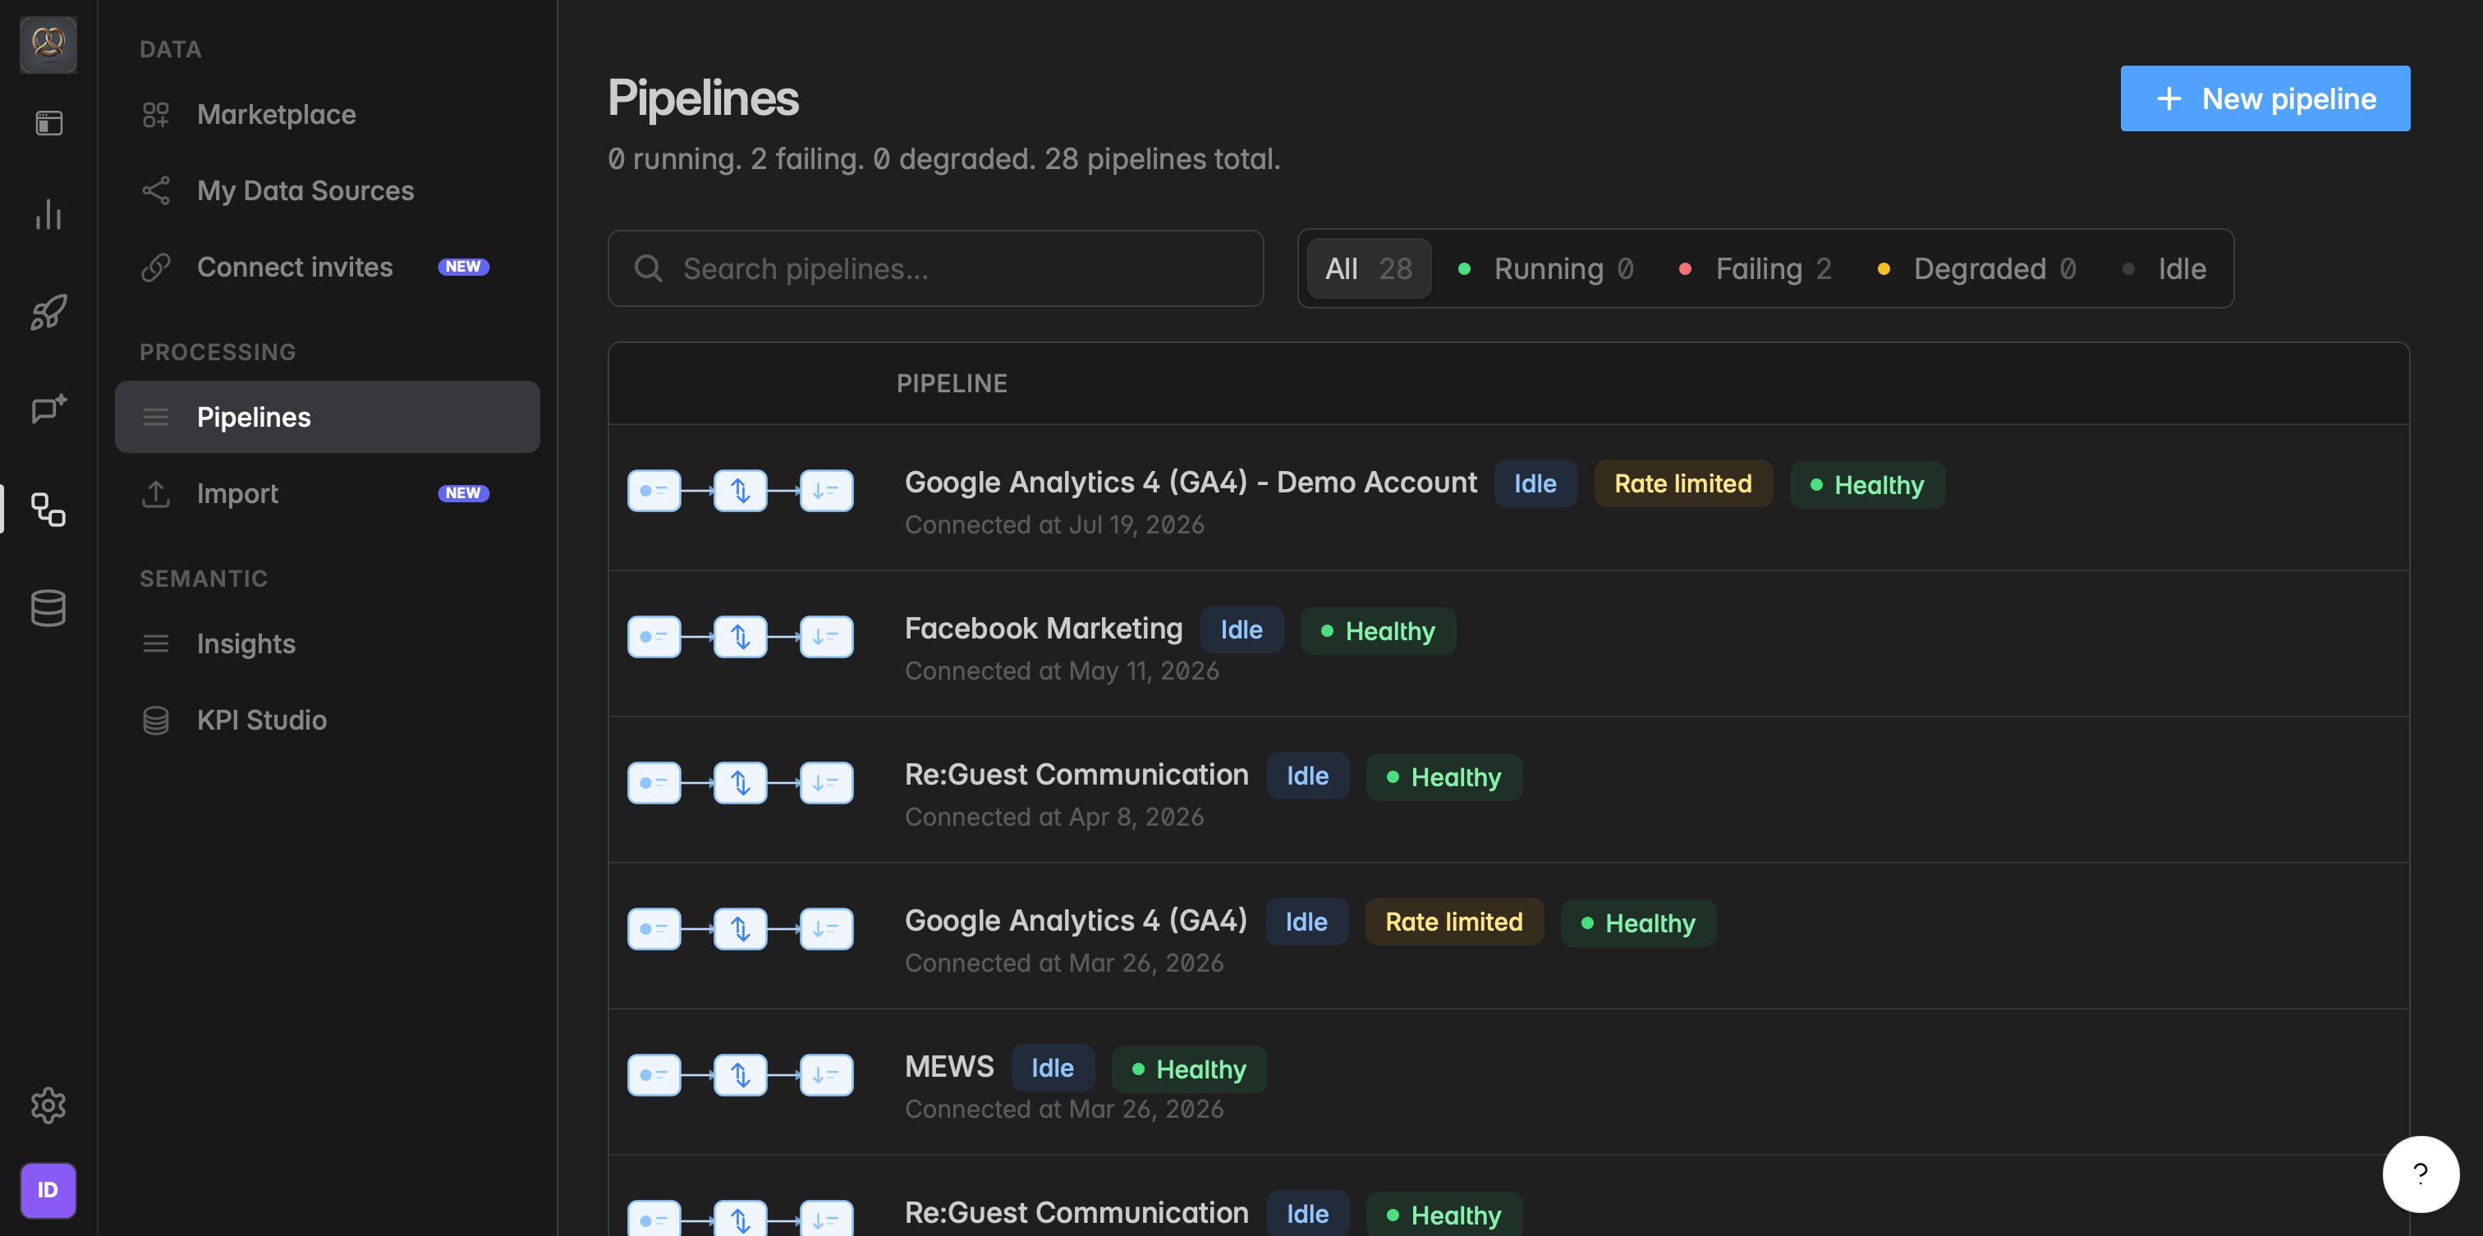Click the Facebook Marketing pipeline diagram
This screenshot has width=2483, height=1236.
[x=741, y=637]
